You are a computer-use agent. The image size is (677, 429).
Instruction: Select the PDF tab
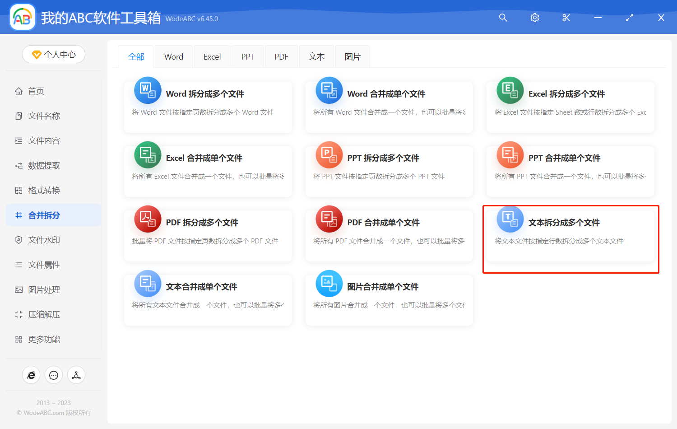pos(281,57)
